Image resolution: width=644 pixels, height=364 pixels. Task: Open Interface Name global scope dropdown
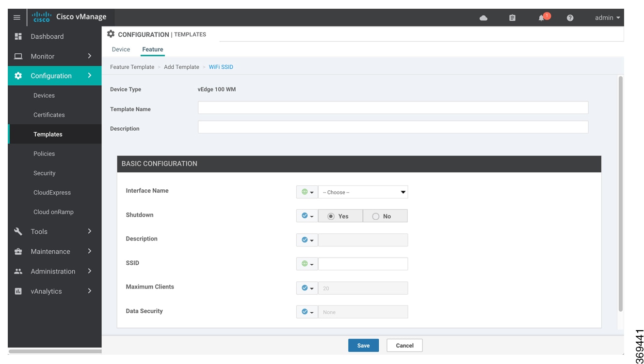click(307, 192)
